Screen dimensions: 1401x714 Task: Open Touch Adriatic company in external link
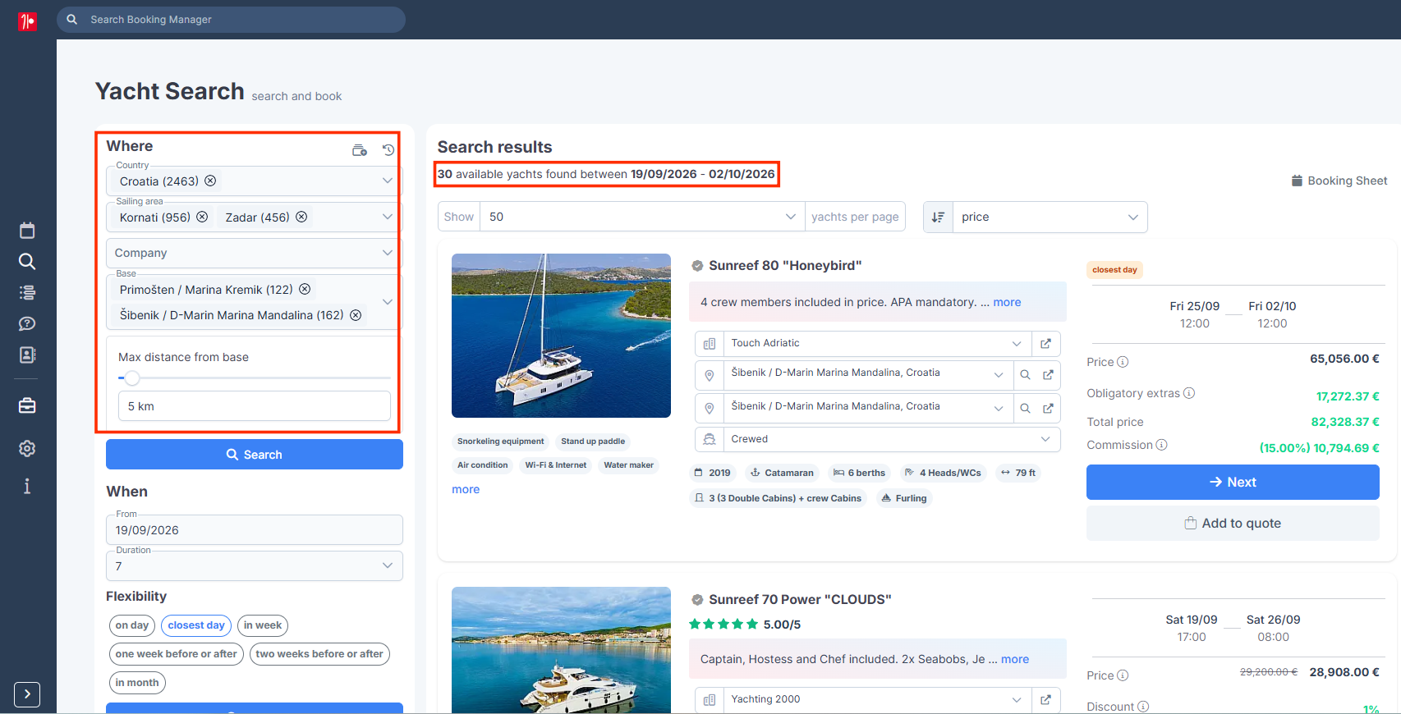[1045, 344]
